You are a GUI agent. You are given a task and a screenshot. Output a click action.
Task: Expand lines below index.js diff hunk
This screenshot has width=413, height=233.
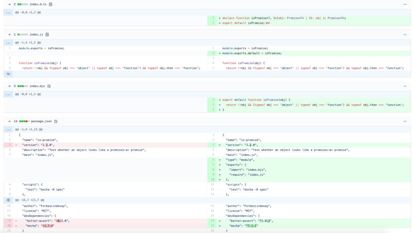tap(8, 74)
